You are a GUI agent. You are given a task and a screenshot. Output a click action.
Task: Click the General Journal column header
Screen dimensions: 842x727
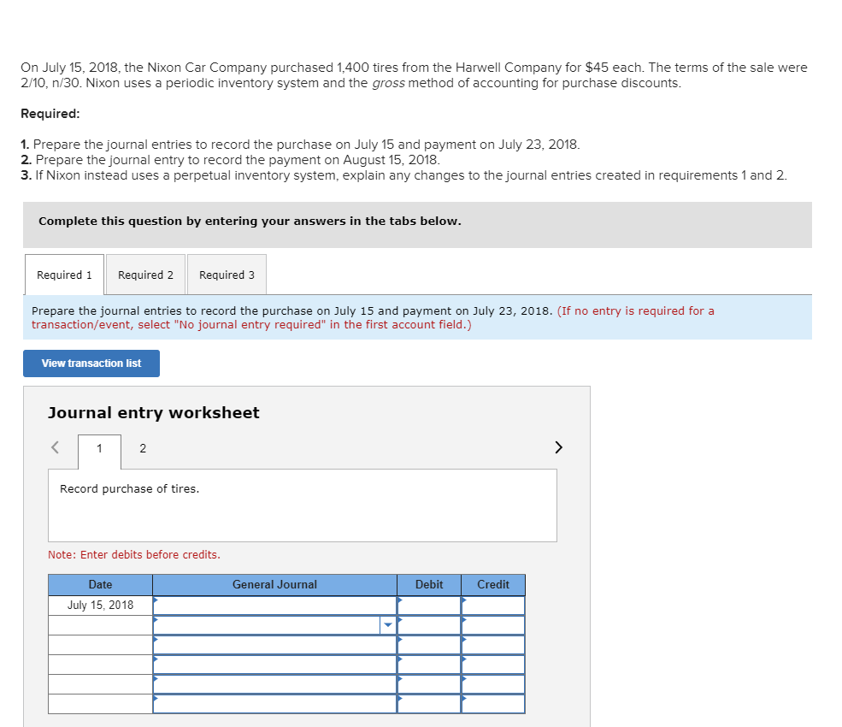pyautogui.click(x=274, y=584)
